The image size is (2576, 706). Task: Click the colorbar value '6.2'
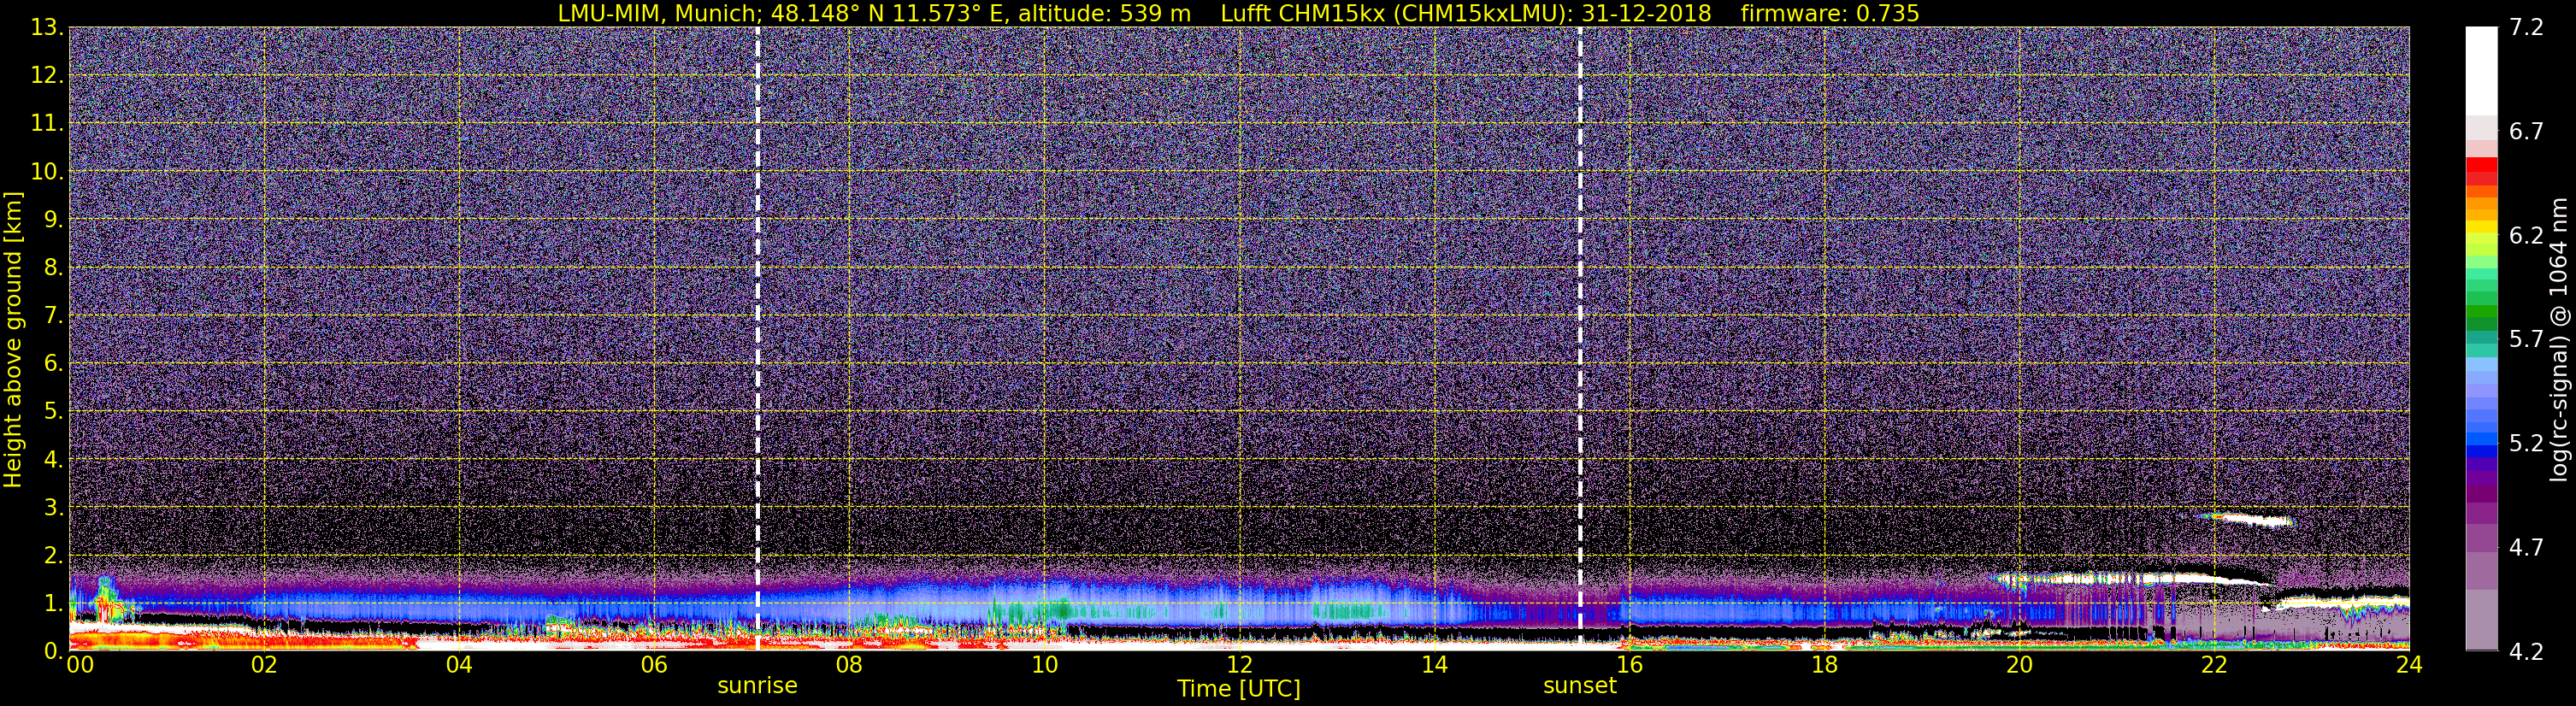(2527, 236)
